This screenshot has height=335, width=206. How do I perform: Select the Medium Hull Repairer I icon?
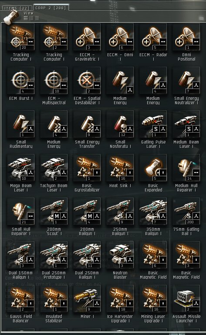coord(186,168)
